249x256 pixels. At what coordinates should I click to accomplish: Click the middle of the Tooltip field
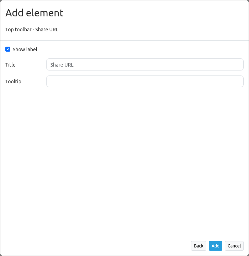[x=145, y=81]
